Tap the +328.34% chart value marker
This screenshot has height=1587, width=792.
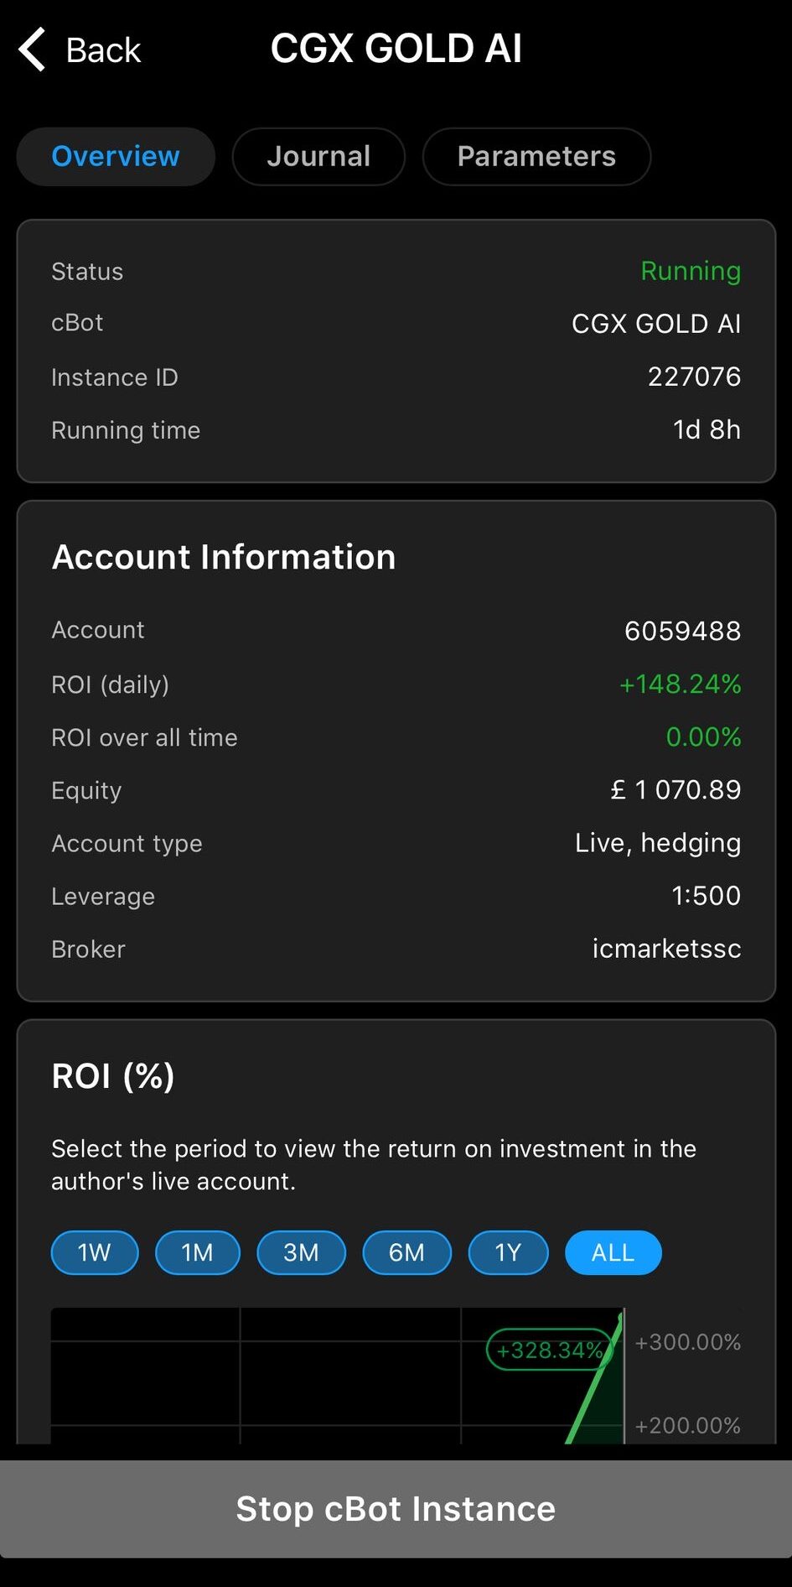pos(550,1350)
